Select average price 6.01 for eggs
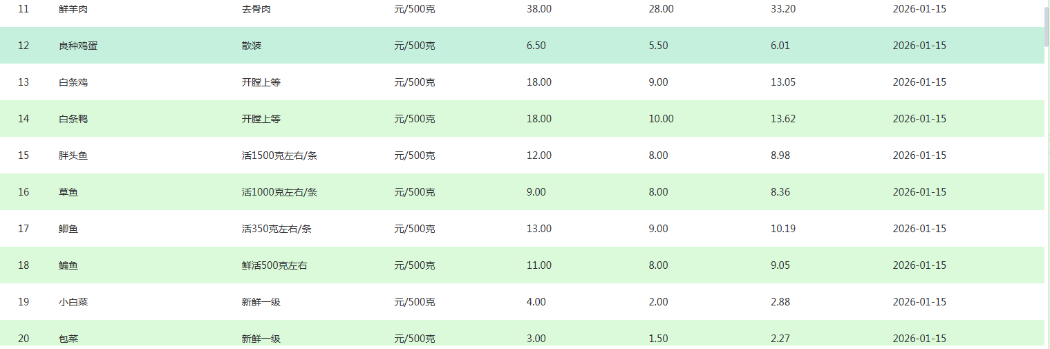Screen dimensions: 1050x349 (780, 46)
